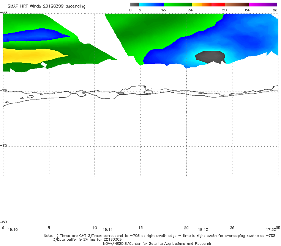The width and height of the screenshot is (281, 246).
Task: Click the yellow-red 34-50 colorbar segment
Action: click(208, 5)
